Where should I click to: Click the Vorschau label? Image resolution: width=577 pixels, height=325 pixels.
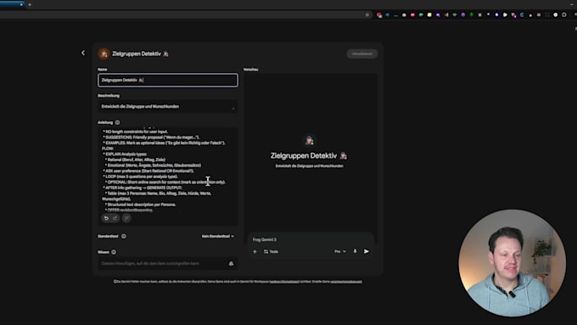pos(250,70)
